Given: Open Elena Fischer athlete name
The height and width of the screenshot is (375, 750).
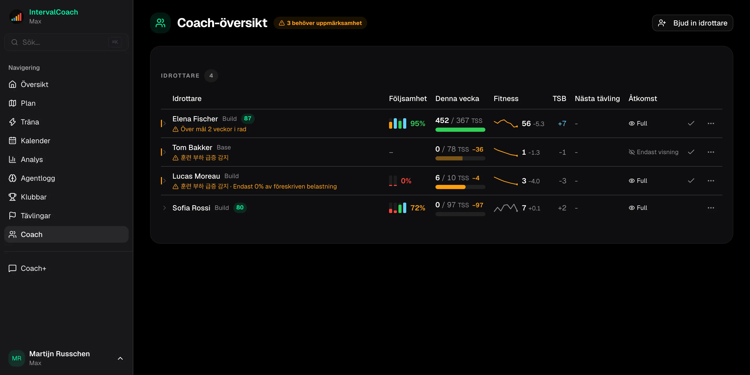Looking at the screenshot, I should 195,119.
